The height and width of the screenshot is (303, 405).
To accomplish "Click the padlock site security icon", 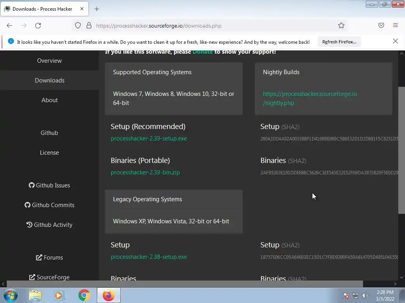I will click(x=89, y=26).
